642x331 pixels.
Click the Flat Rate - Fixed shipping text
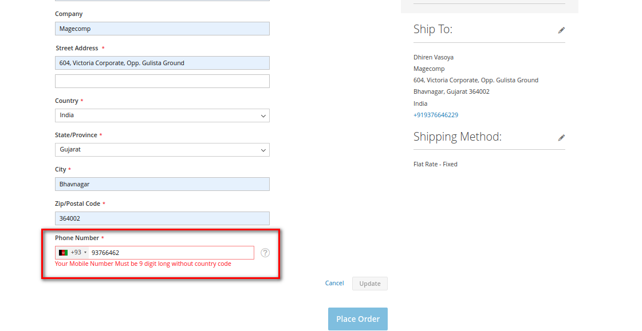coord(435,164)
